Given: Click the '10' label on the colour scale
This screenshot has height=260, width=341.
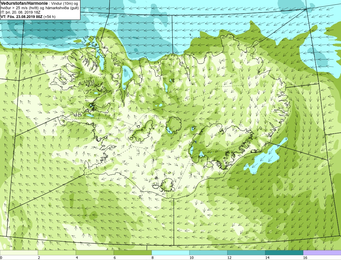Looking at the screenshot, I should coord(191,258).
